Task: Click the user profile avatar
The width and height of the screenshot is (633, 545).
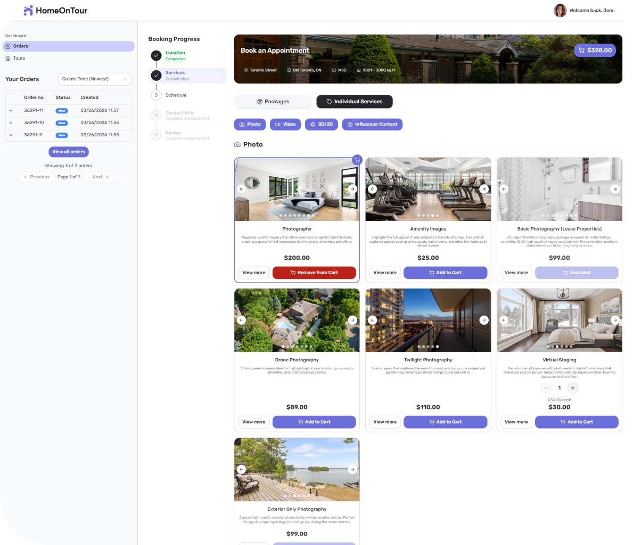Action: point(560,10)
